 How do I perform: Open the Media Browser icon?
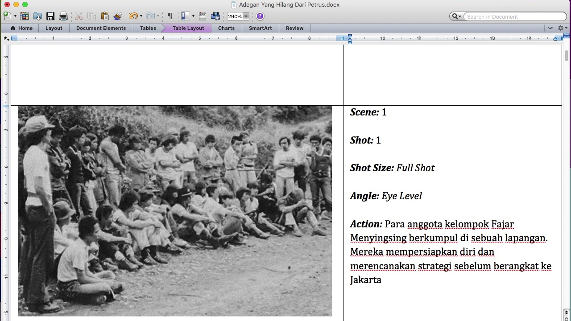point(215,16)
